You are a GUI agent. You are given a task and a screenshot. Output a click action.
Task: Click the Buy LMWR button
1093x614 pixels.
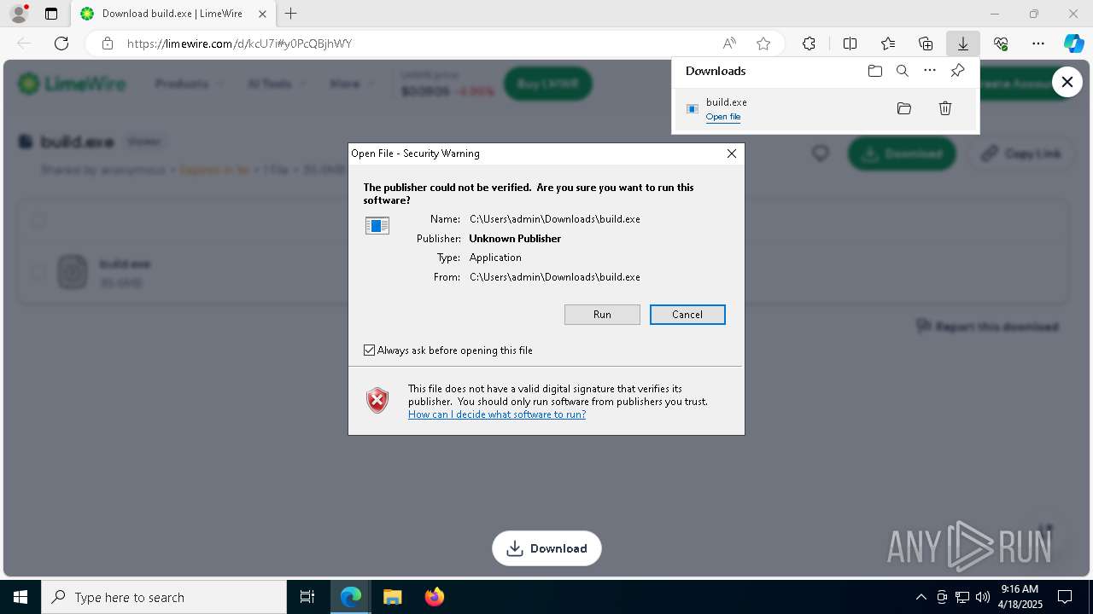click(547, 84)
